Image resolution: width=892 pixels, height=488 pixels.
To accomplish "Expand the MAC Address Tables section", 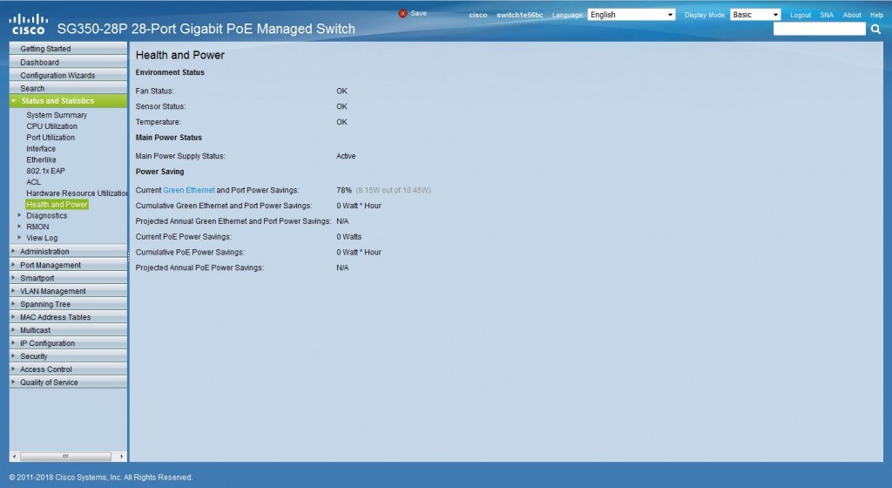I will 68,317.
